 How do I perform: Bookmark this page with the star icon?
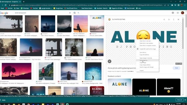tap(168, 5)
